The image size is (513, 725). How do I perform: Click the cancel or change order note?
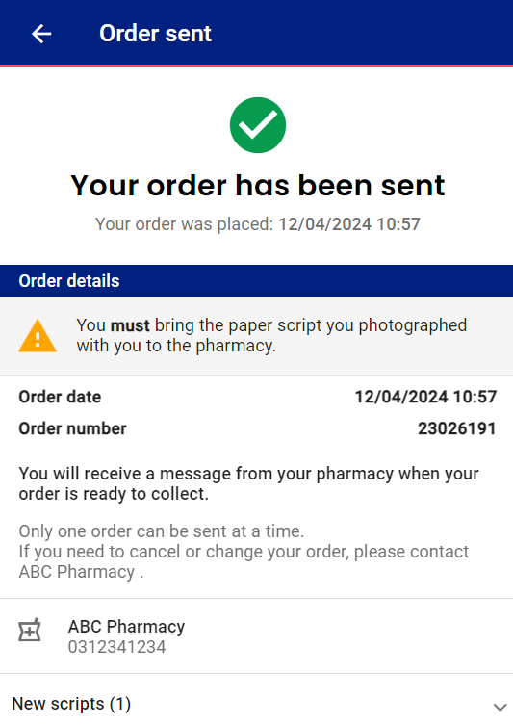[x=244, y=561]
